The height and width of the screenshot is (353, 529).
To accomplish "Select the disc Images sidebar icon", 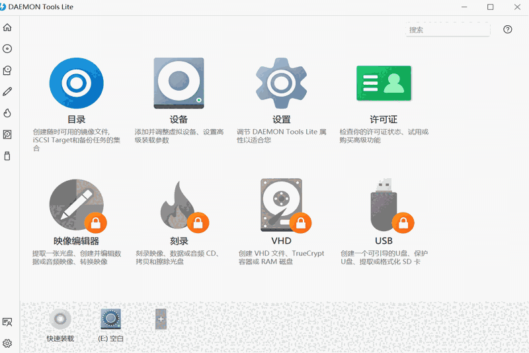I will (x=7, y=48).
